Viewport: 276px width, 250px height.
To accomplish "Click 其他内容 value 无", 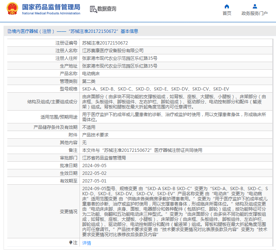I will [x=84, y=143].
